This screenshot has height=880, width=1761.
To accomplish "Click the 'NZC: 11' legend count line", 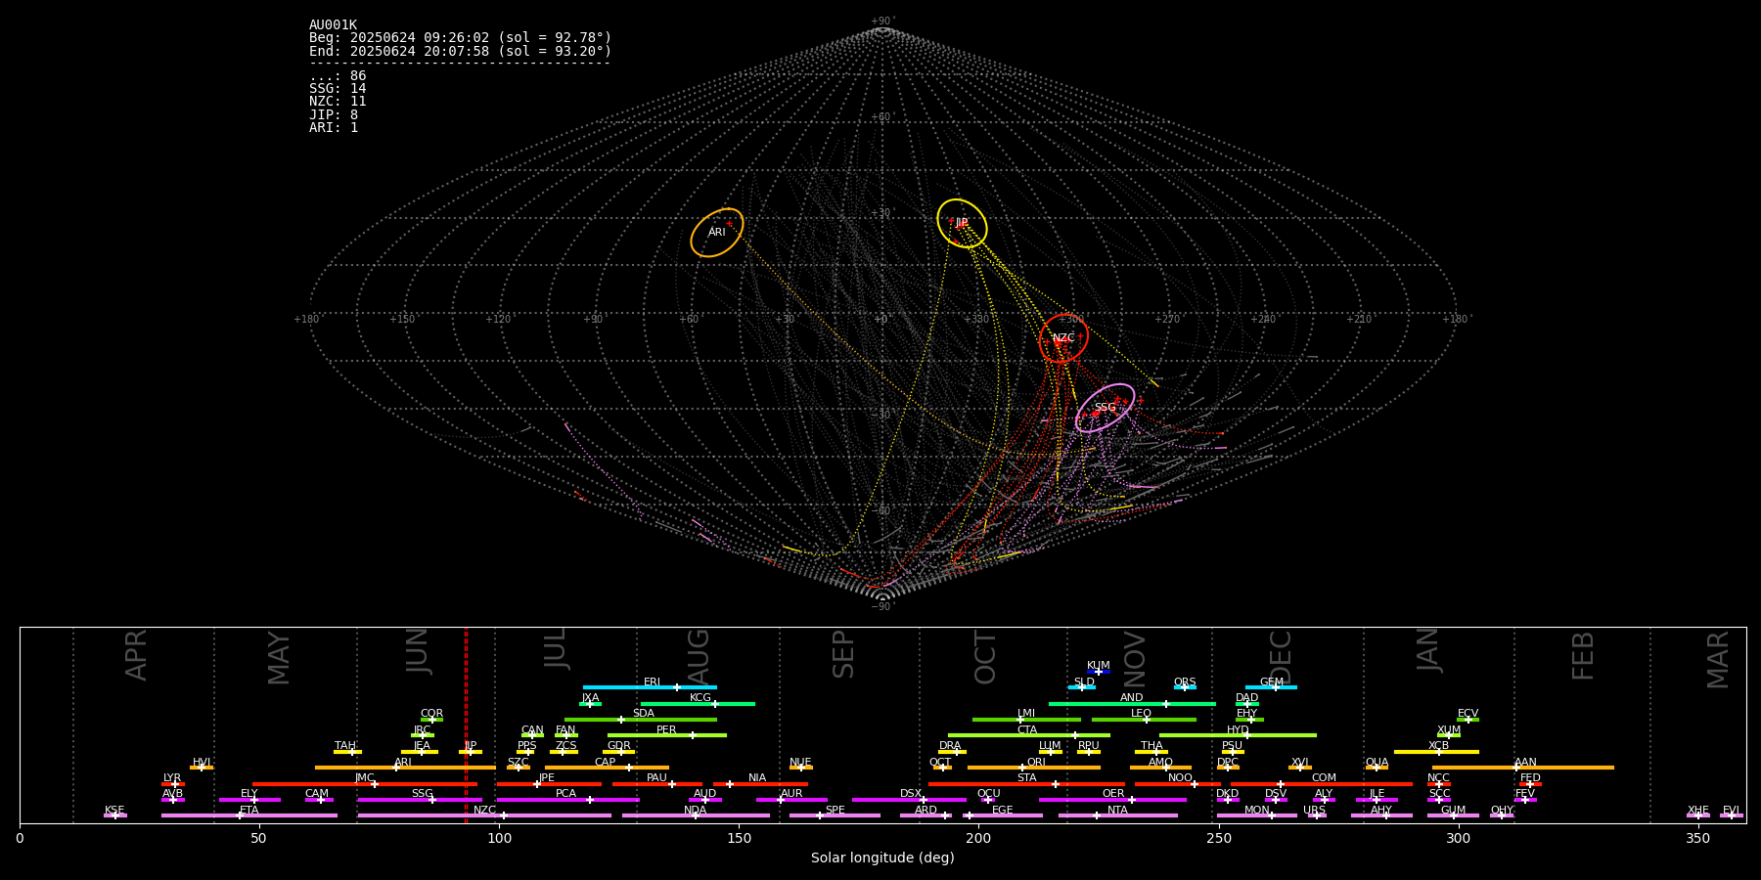I will pyautogui.click(x=338, y=102).
